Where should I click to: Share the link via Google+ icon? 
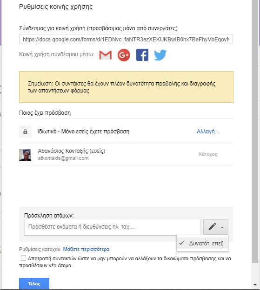(x=124, y=55)
